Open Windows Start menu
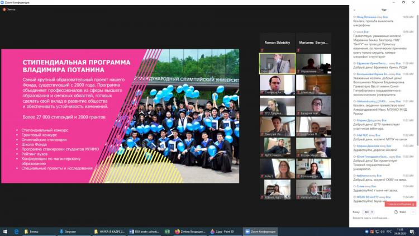The width and height of the screenshot is (419, 236). [x=5, y=232]
